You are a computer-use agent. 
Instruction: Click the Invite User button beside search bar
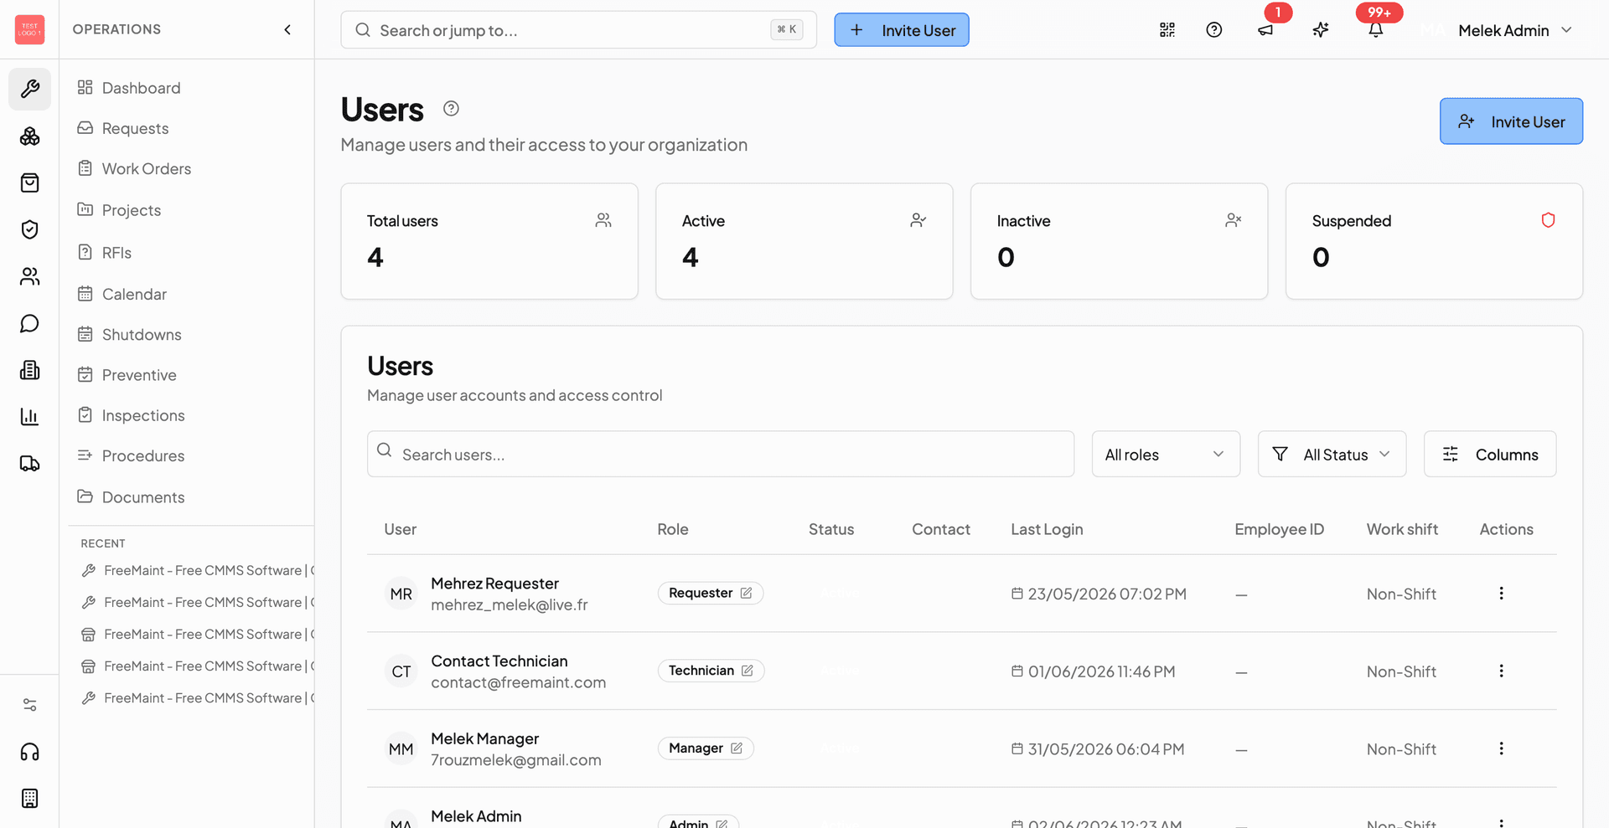(902, 30)
